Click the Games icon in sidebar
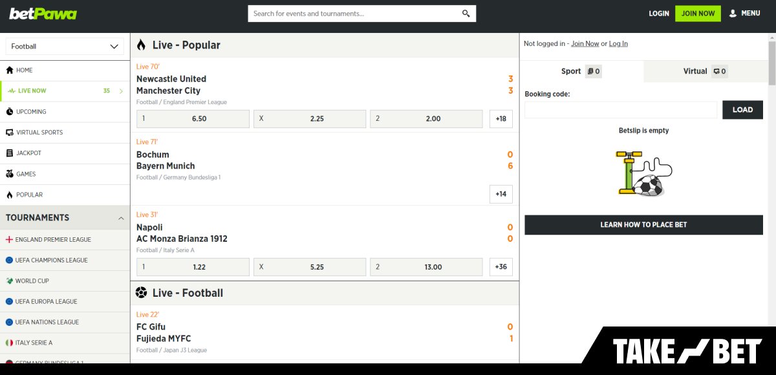The height and width of the screenshot is (375, 776). click(10, 174)
